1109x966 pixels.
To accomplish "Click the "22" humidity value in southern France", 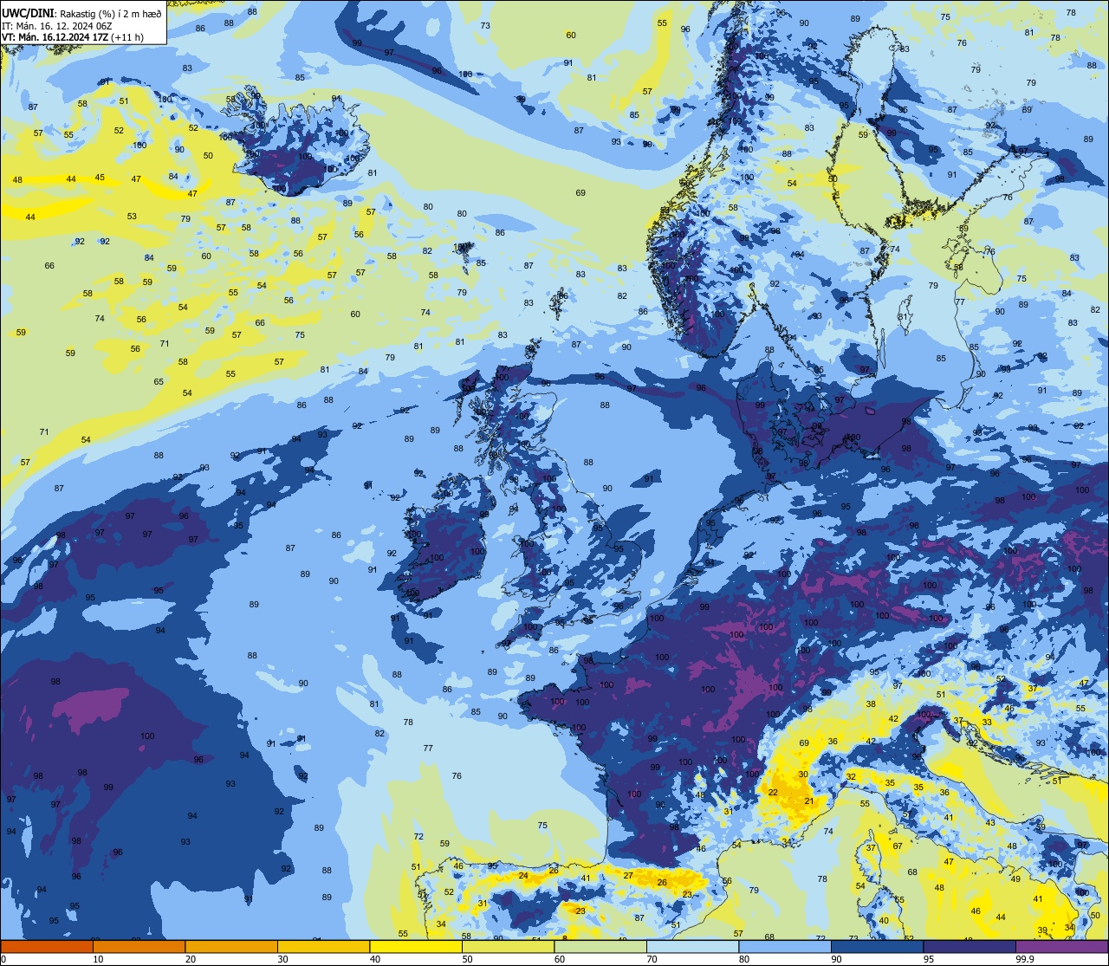I will point(773,792).
